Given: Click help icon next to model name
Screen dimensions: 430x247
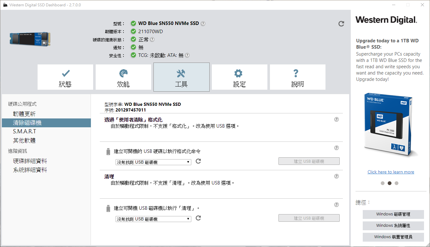Looking at the screenshot, I should [203, 23].
